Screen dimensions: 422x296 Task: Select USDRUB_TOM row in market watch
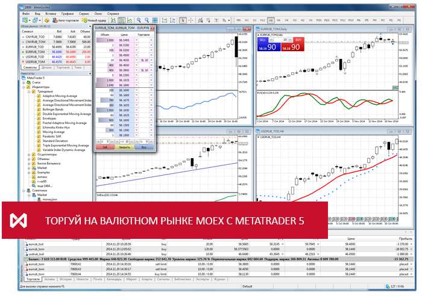(x=56, y=62)
